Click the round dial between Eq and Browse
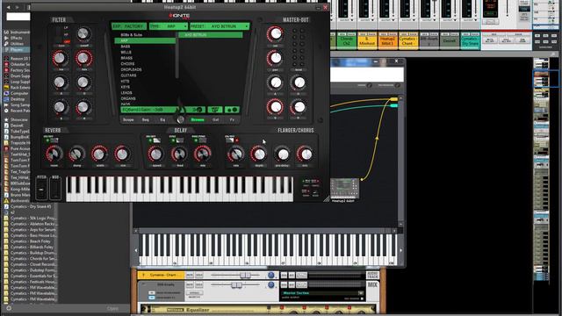This screenshot has width=562, height=316. [x=181, y=119]
